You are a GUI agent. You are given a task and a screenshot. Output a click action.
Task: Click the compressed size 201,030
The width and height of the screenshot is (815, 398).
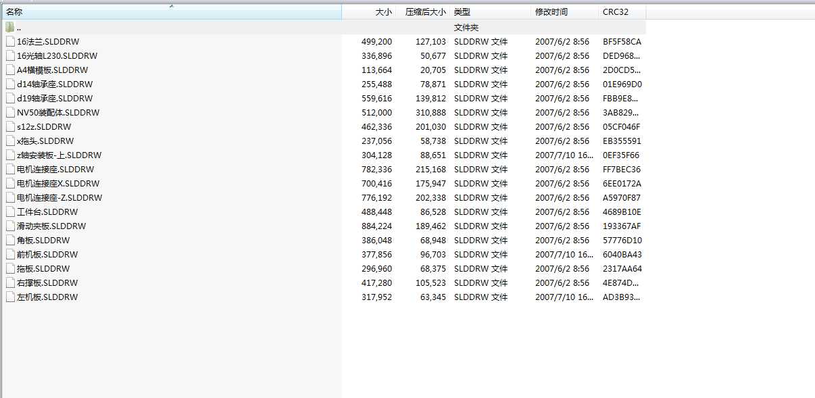[x=430, y=126]
